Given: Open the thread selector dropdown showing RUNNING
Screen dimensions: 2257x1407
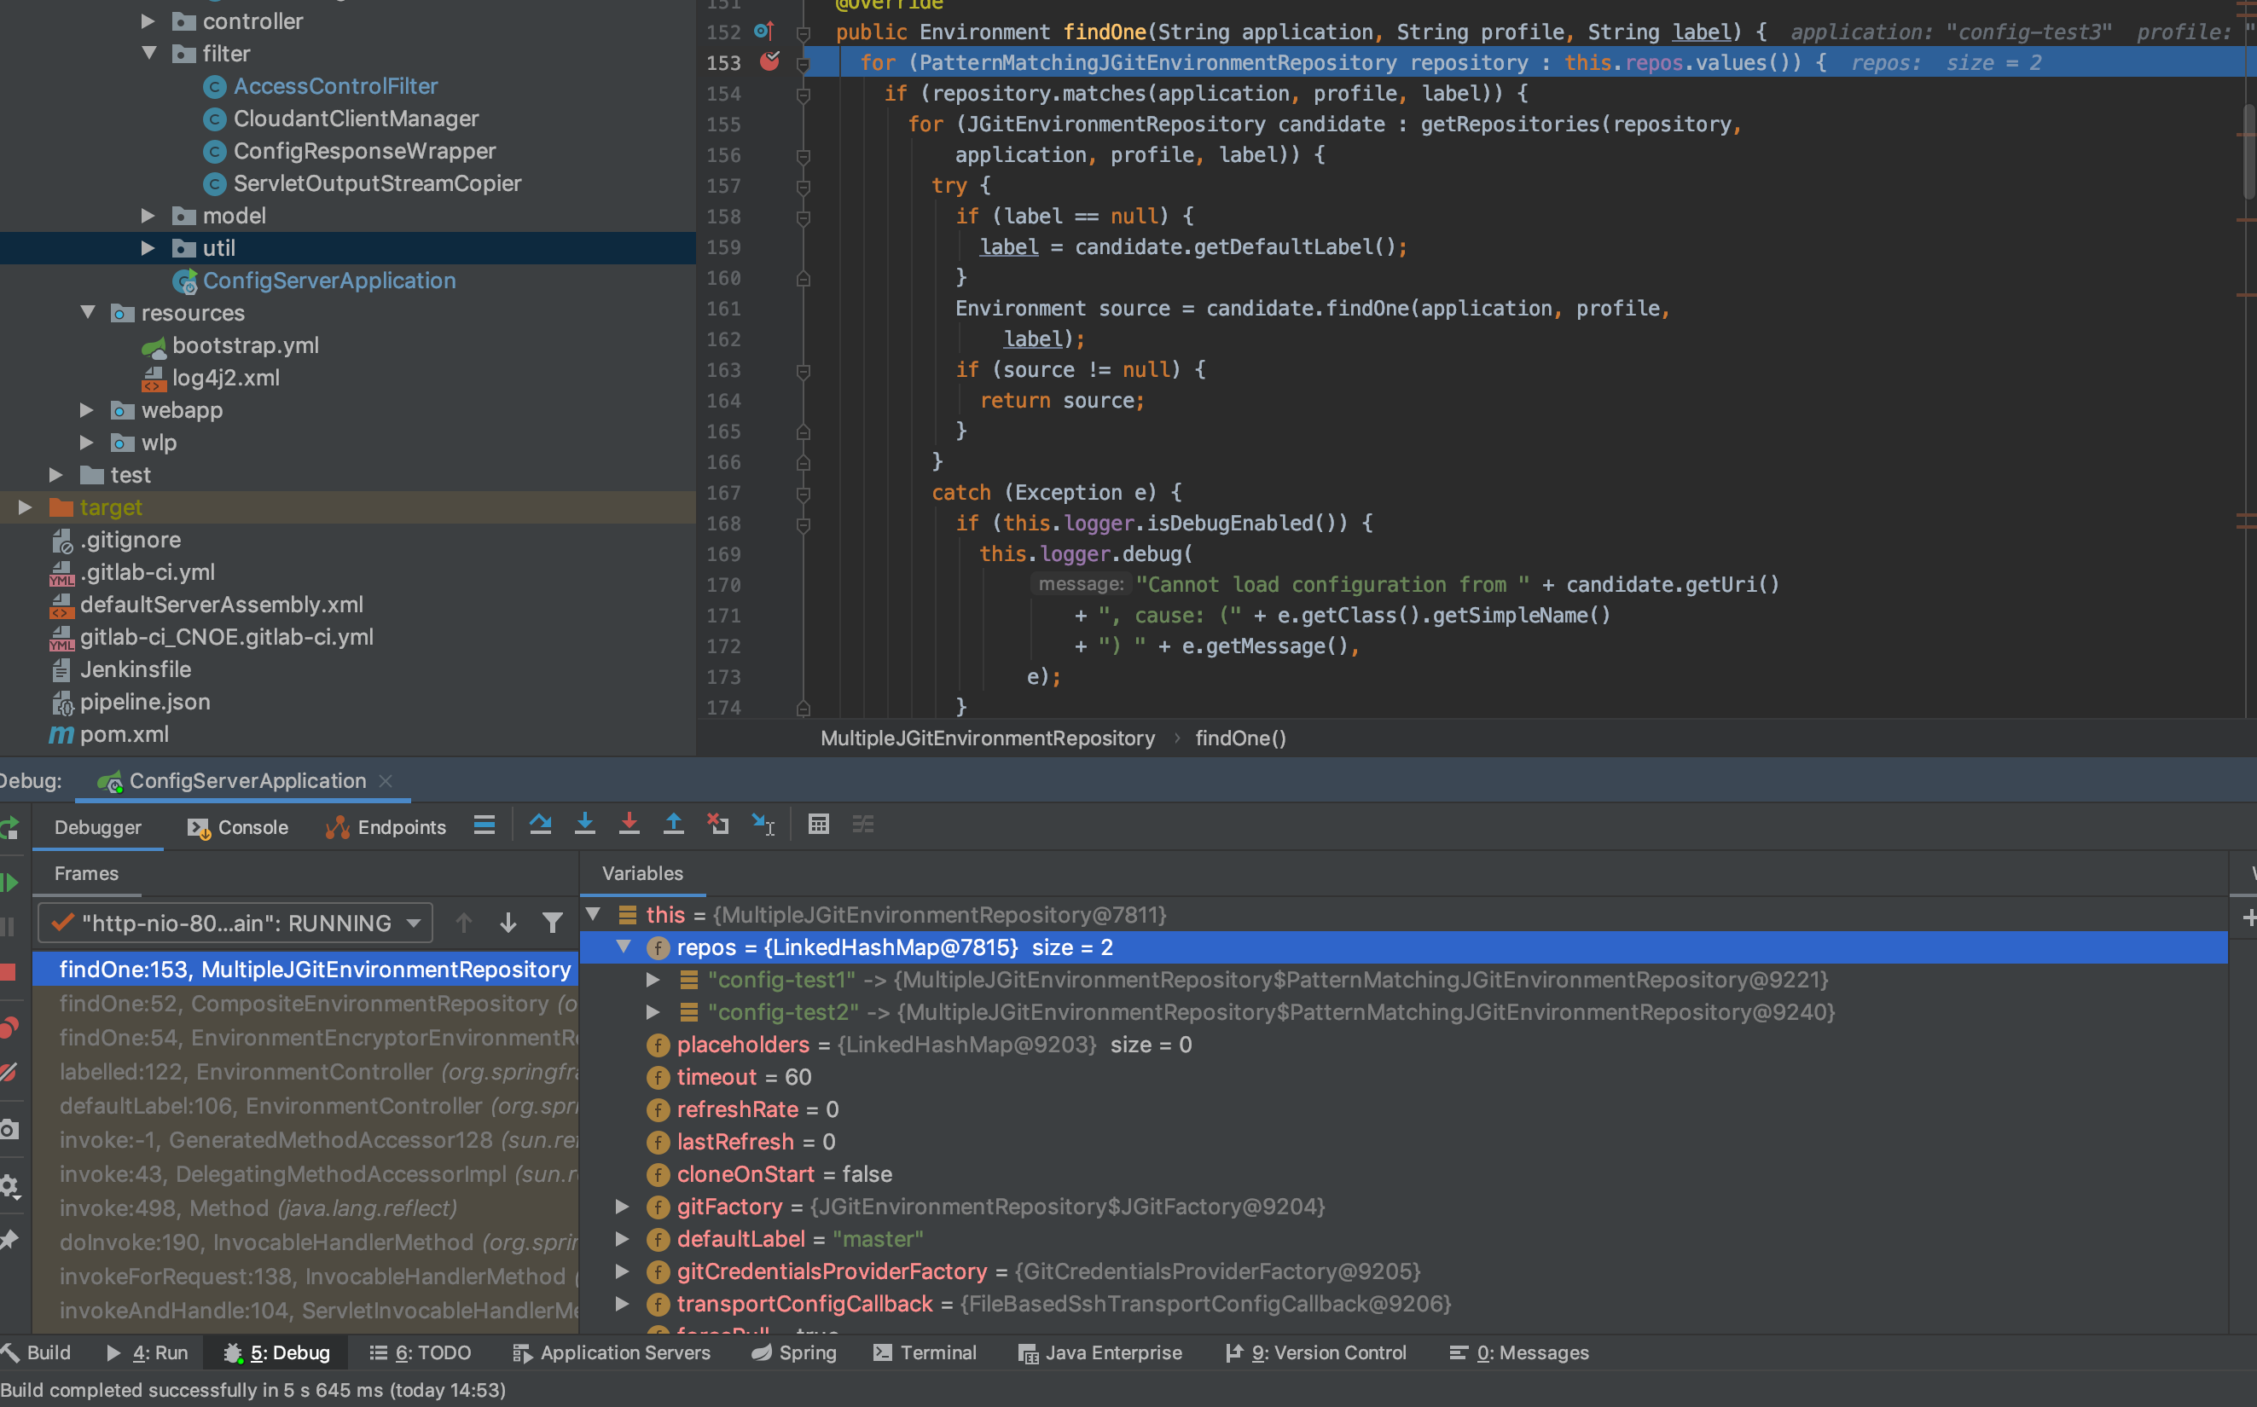Looking at the screenshot, I should coord(235,924).
